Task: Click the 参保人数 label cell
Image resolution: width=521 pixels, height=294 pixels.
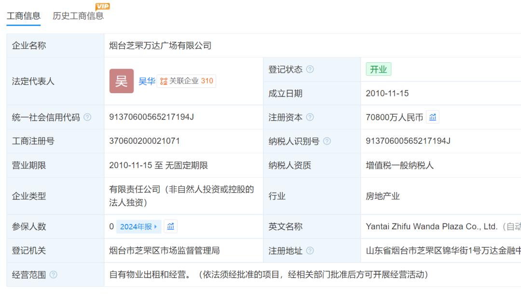Action: (55, 226)
